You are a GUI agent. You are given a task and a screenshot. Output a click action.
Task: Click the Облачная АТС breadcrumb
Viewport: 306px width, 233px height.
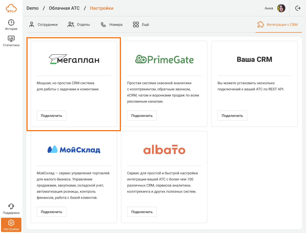(64, 8)
